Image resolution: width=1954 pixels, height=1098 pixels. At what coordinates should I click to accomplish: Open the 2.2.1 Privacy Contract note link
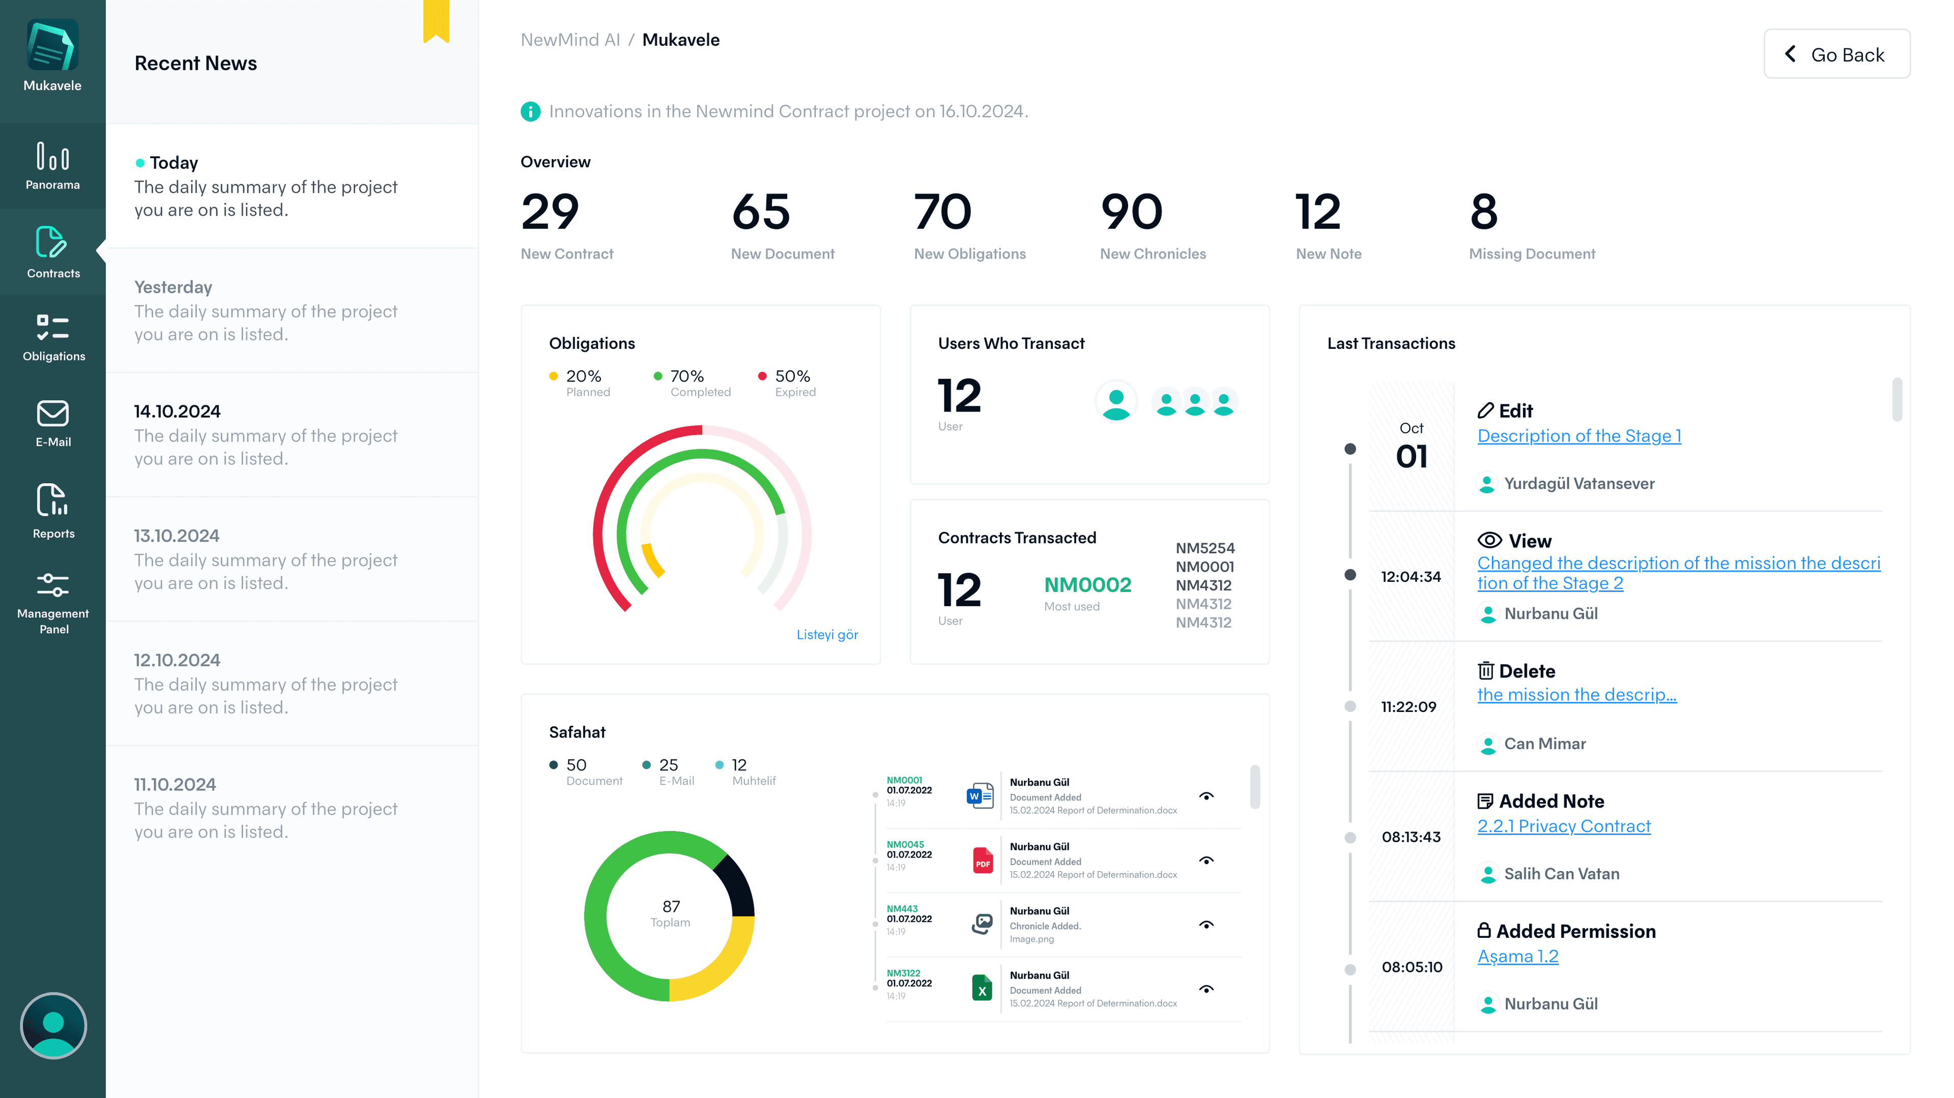coord(1563,826)
